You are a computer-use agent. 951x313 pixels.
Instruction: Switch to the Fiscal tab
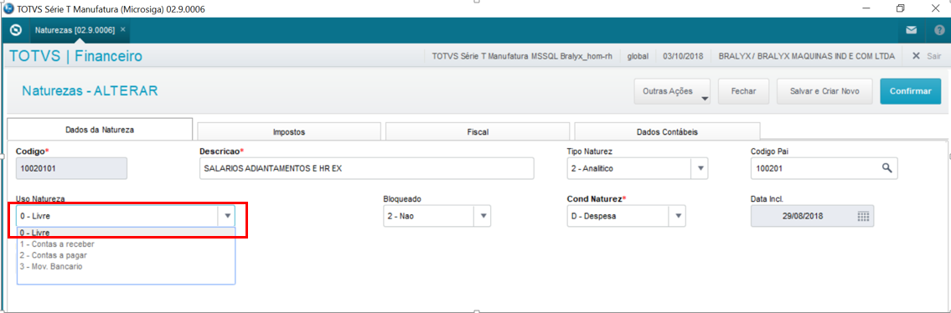(x=478, y=131)
